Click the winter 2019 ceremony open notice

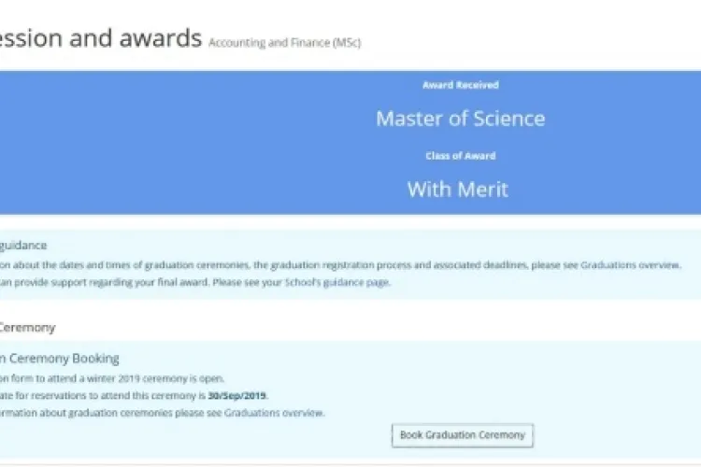click(112, 378)
